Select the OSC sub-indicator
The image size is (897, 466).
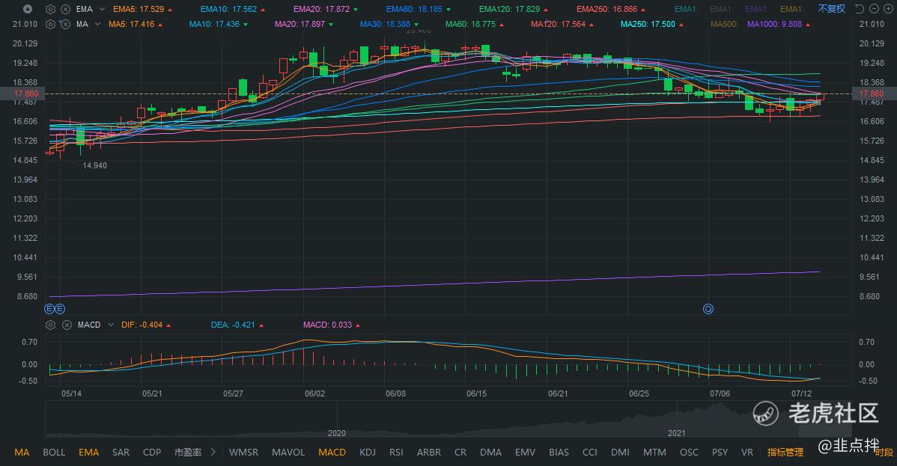click(690, 453)
